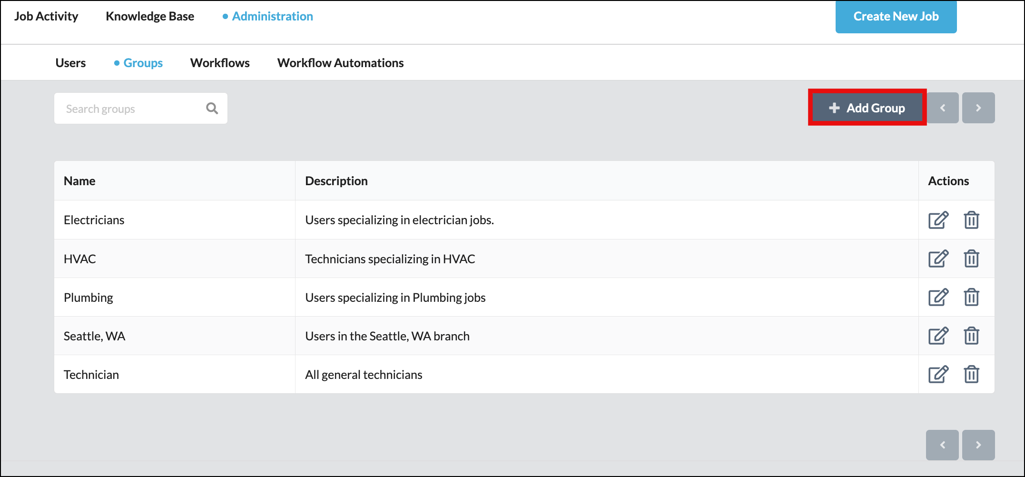Delete the Seattle, WA group
The image size is (1025, 477).
coord(971,336)
